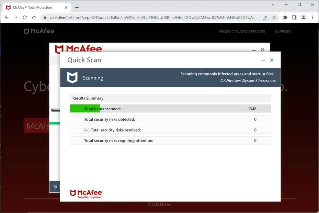Reload the current page
Image resolution: width=319 pixels, height=213 pixels.
[x=25, y=18]
